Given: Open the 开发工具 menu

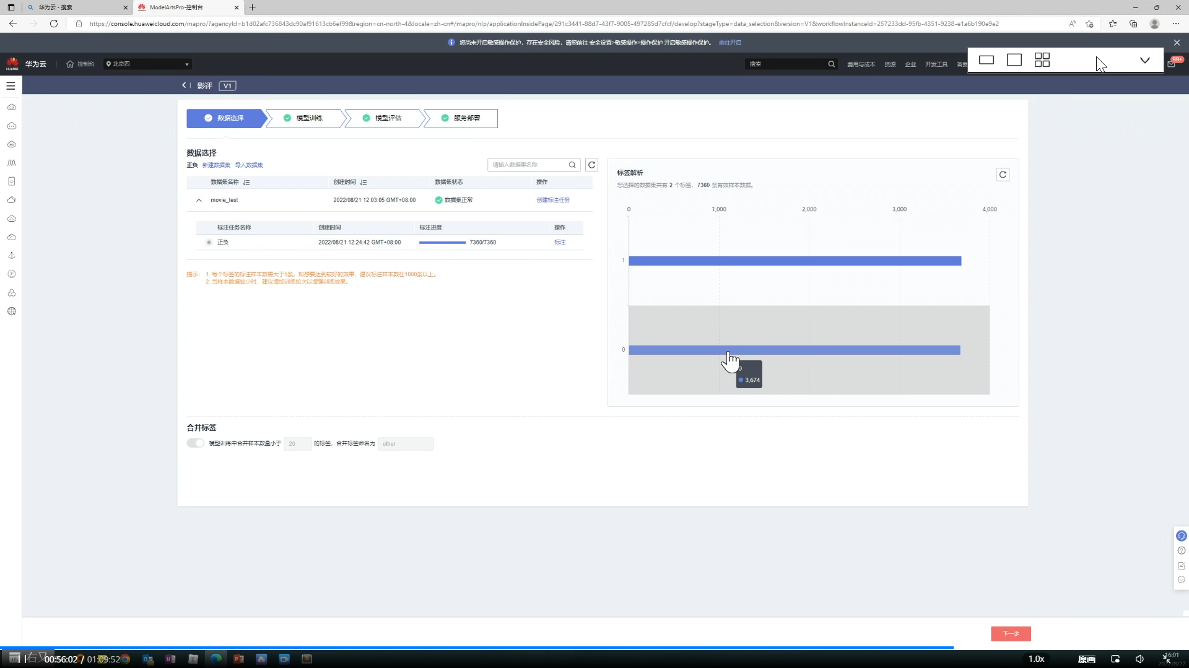Looking at the screenshot, I should pos(936,64).
